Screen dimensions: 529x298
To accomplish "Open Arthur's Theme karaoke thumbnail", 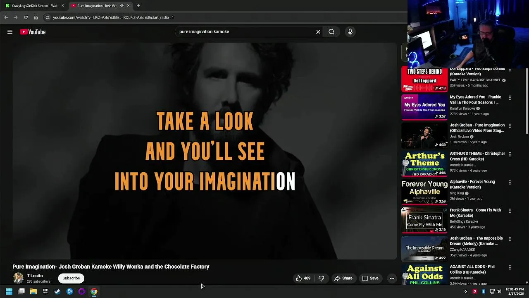I will pos(424,164).
